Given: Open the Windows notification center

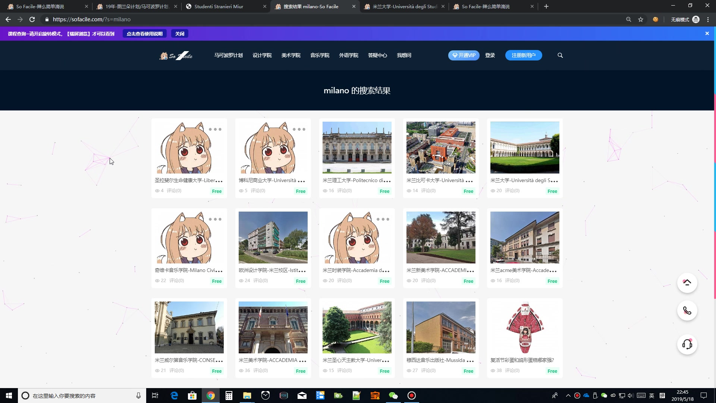Looking at the screenshot, I should pyautogui.click(x=704, y=396).
